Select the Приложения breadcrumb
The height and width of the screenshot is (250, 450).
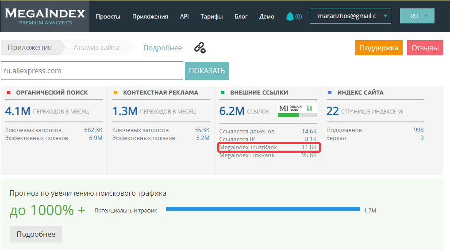coord(30,48)
